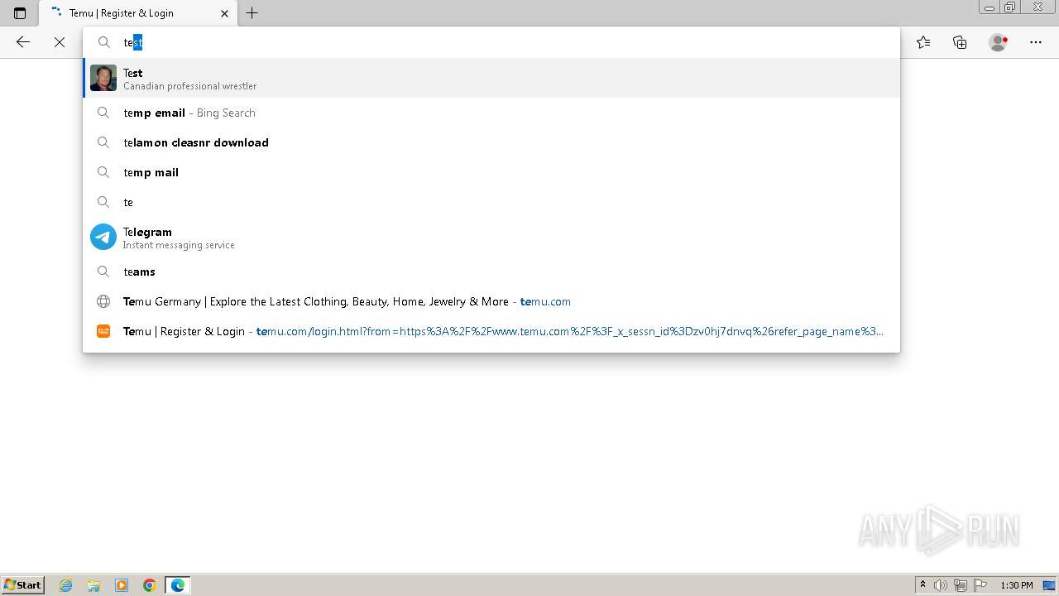Open File Explorer from taskbar
Image resolution: width=1059 pixels, height=596 pixels.
coord(93,585)
